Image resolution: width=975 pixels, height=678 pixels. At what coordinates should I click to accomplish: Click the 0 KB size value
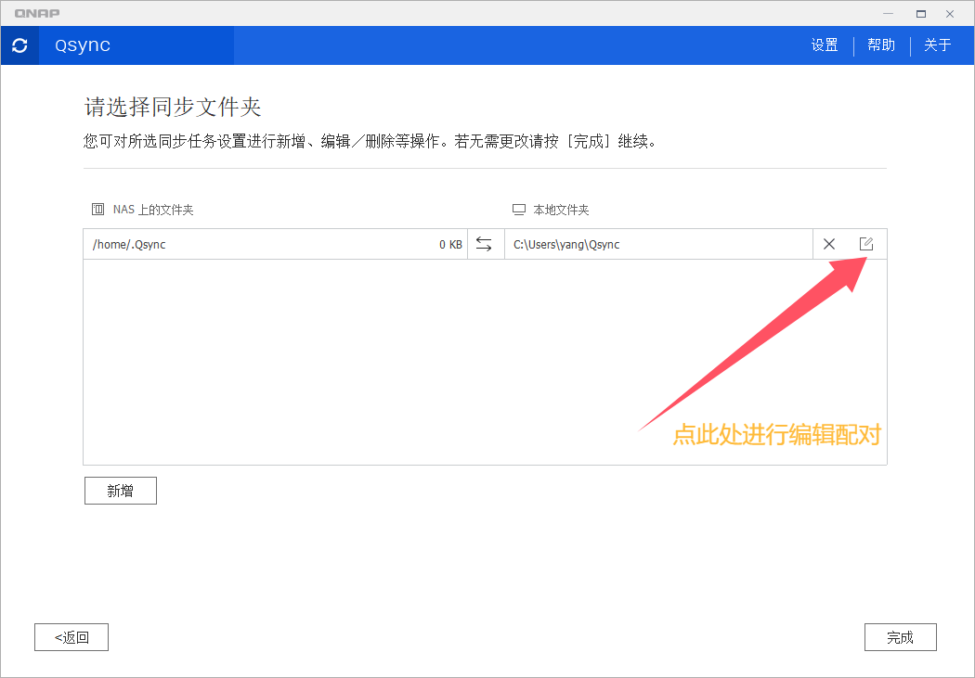450,245
